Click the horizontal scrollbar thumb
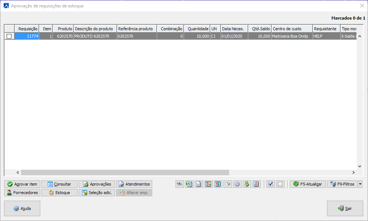This screenshot has width=368, height=221. [125, 173]
